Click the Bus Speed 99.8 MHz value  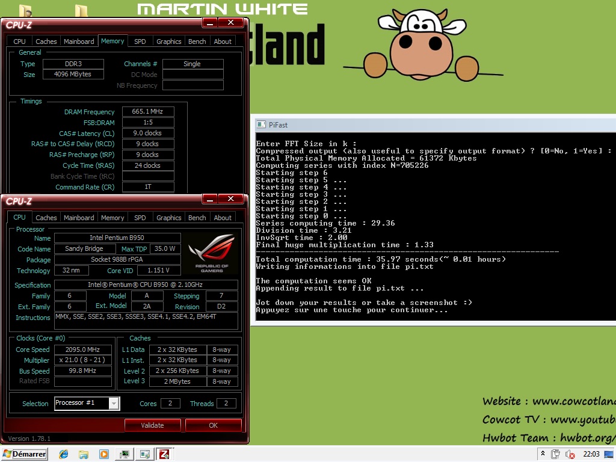83,371
